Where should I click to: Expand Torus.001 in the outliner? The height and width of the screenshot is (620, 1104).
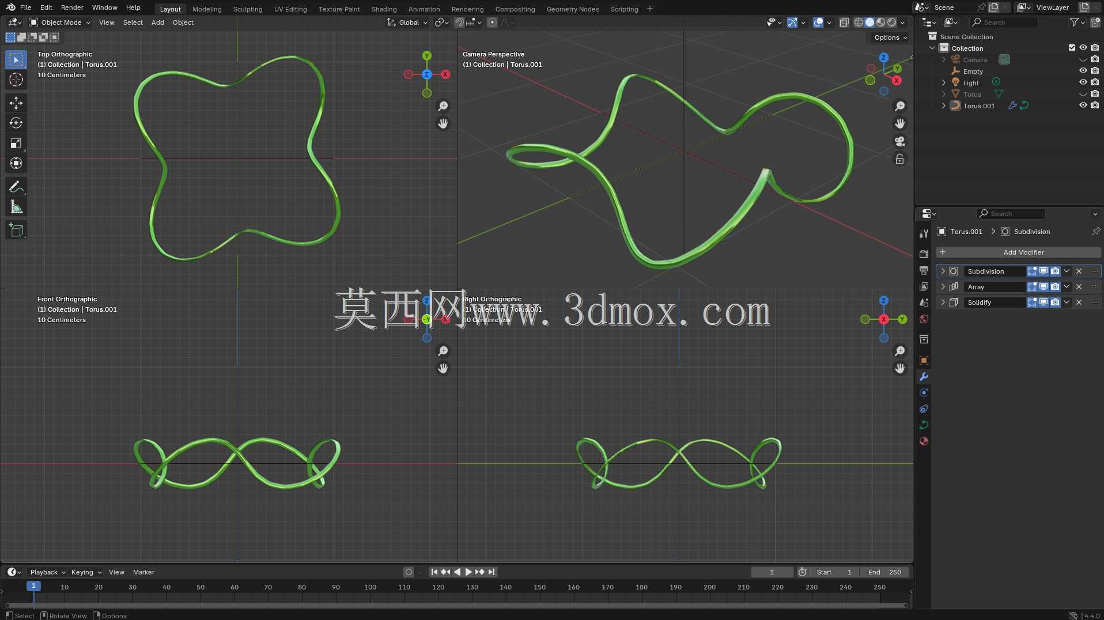[943, 105]
